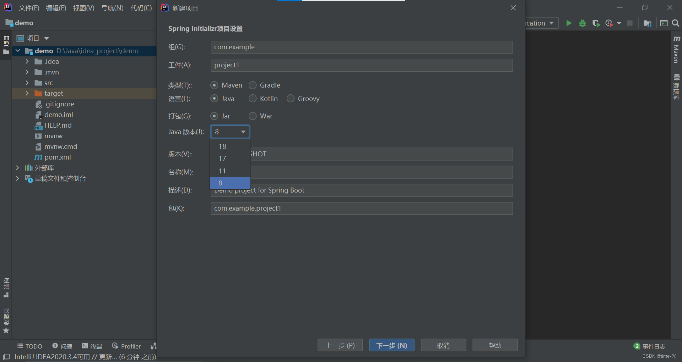Expand the target folder
This screenshot has height=362, width=682.
27,93
